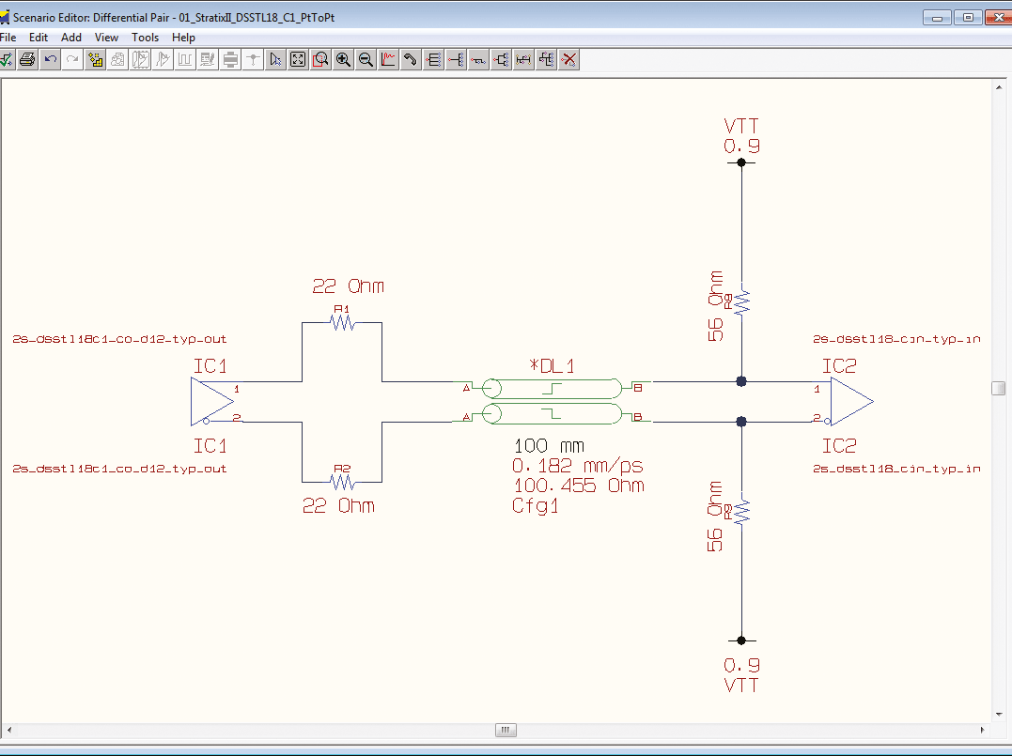Select the upper 56 Ohm pull-up resistor

pyautogui.click(x=741, y=301)
